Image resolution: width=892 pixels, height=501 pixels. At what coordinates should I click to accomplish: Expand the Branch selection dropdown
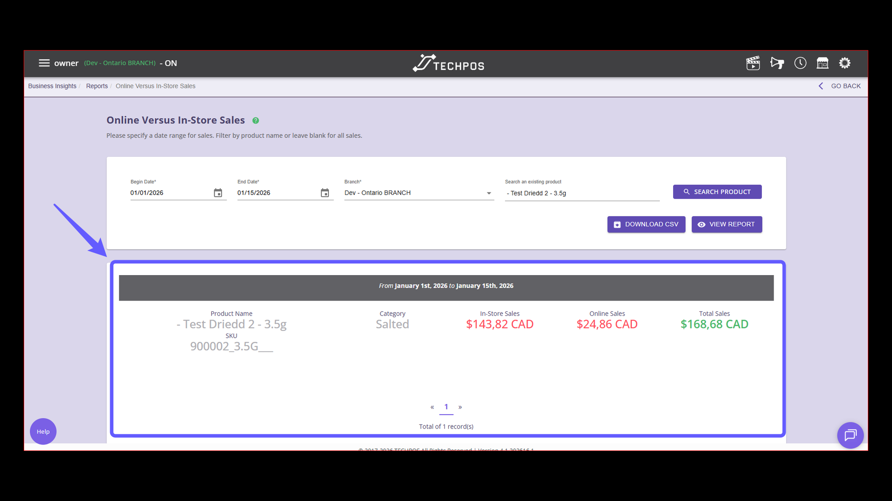pyautogui.click(x=489, y=193)
